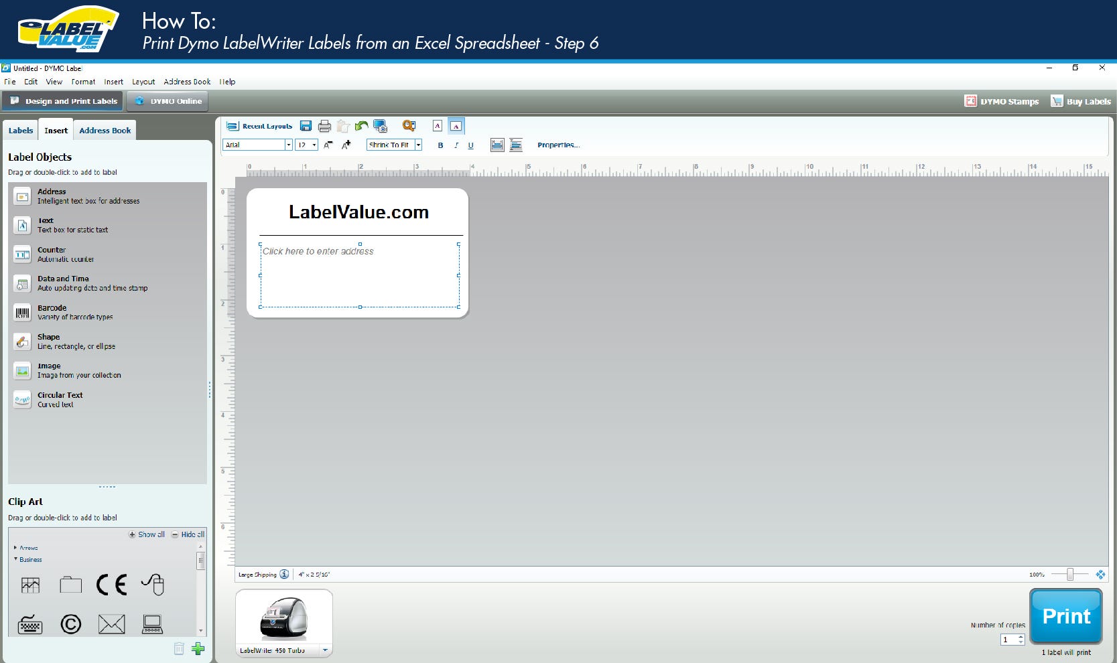The width and height of the screenshot is (1117, 663).
Task: Click the green Undo arrow
Action: coord(362,126)
